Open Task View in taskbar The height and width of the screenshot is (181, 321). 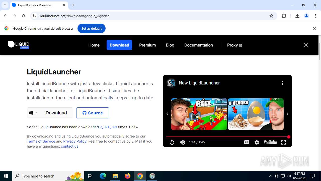(x=90, y=176)
